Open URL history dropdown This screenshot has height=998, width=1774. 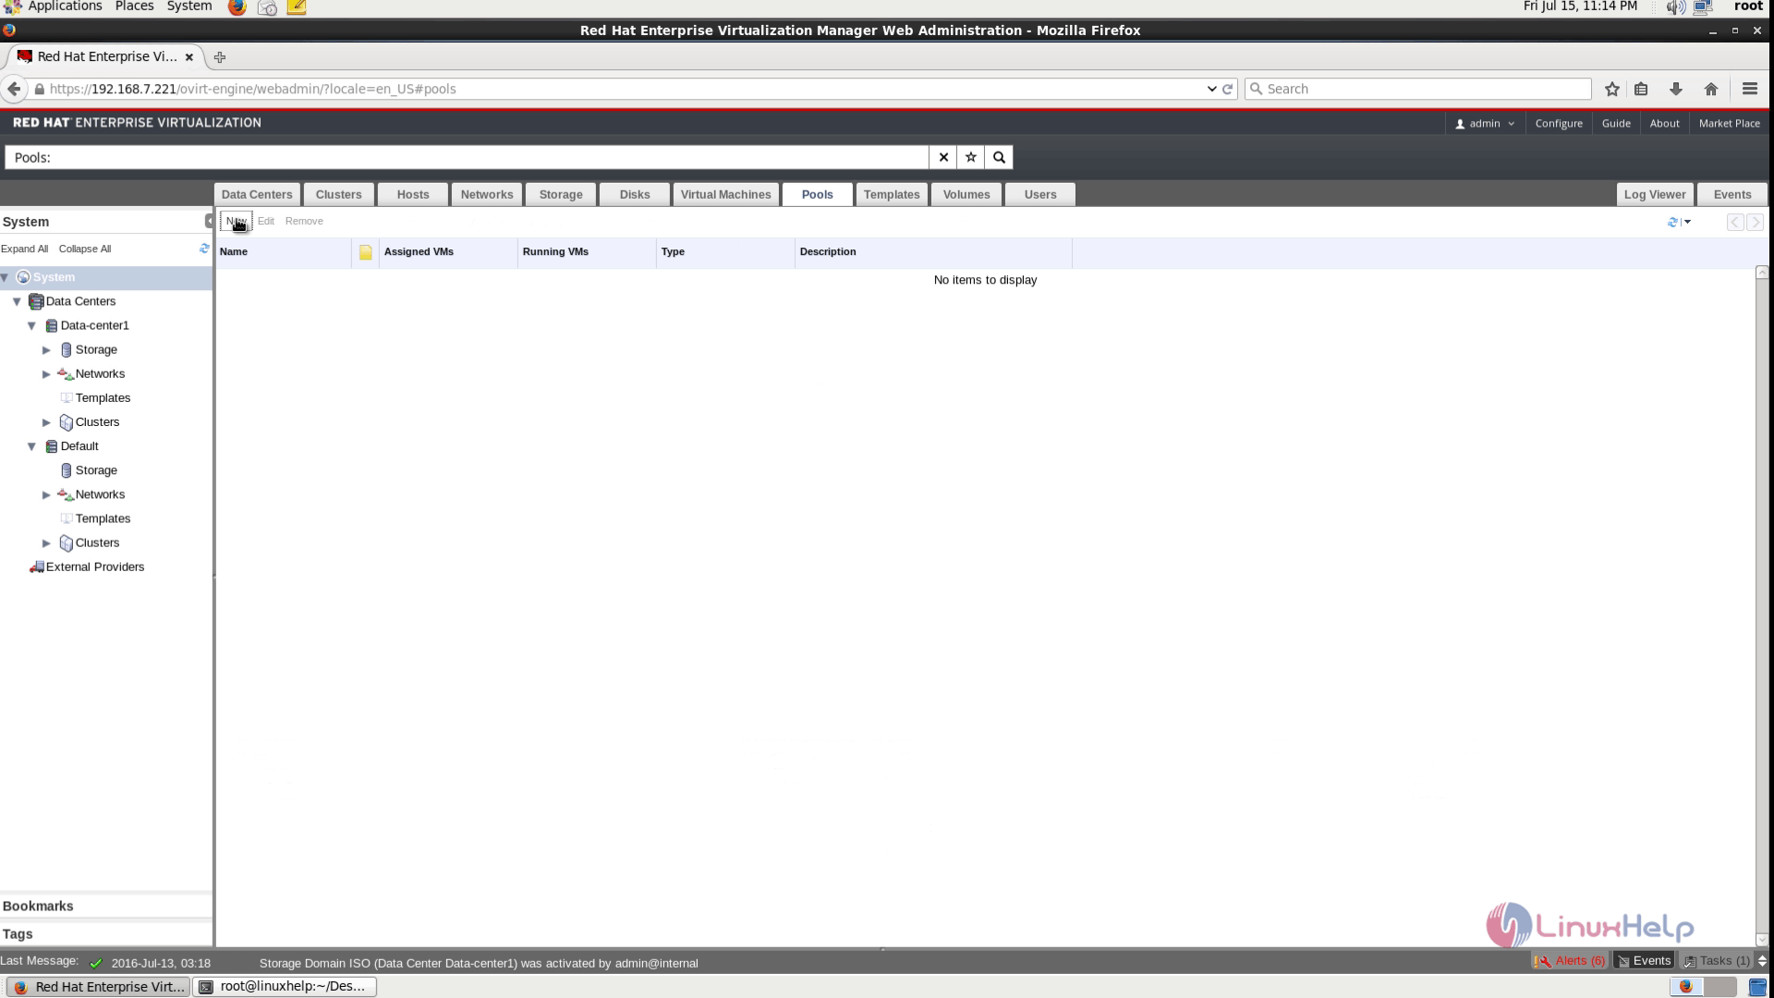point(1211,89)
